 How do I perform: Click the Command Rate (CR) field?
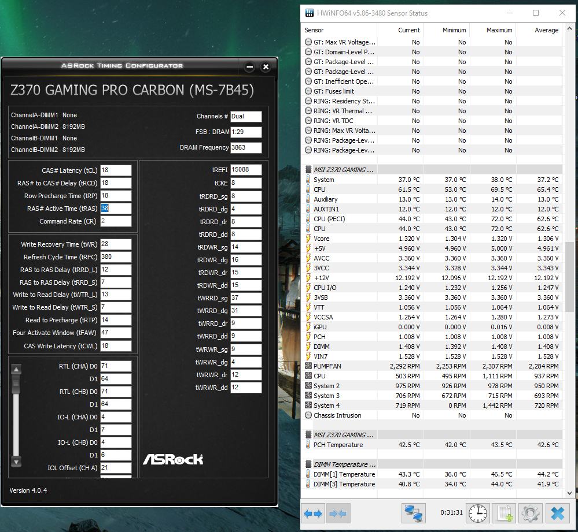(x=116, y=221)
